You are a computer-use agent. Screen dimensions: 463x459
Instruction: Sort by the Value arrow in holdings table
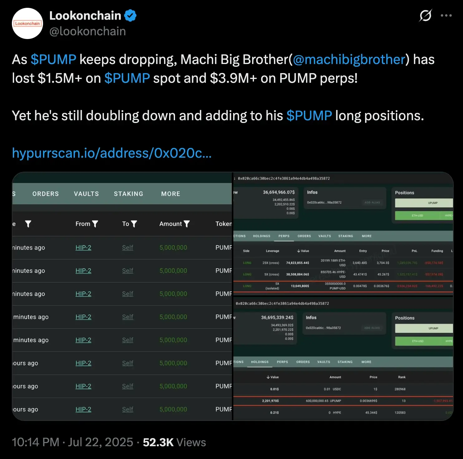tap(268, 377)
